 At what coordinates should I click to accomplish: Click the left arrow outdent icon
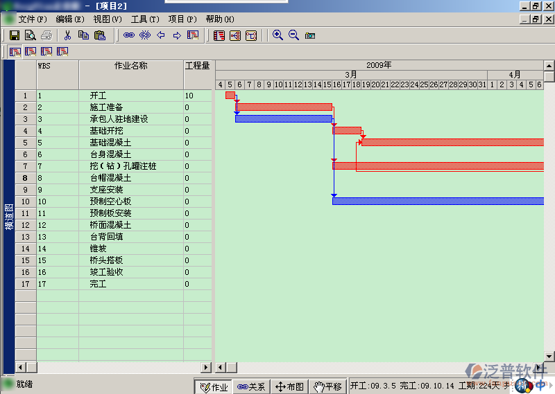point(161,35)
